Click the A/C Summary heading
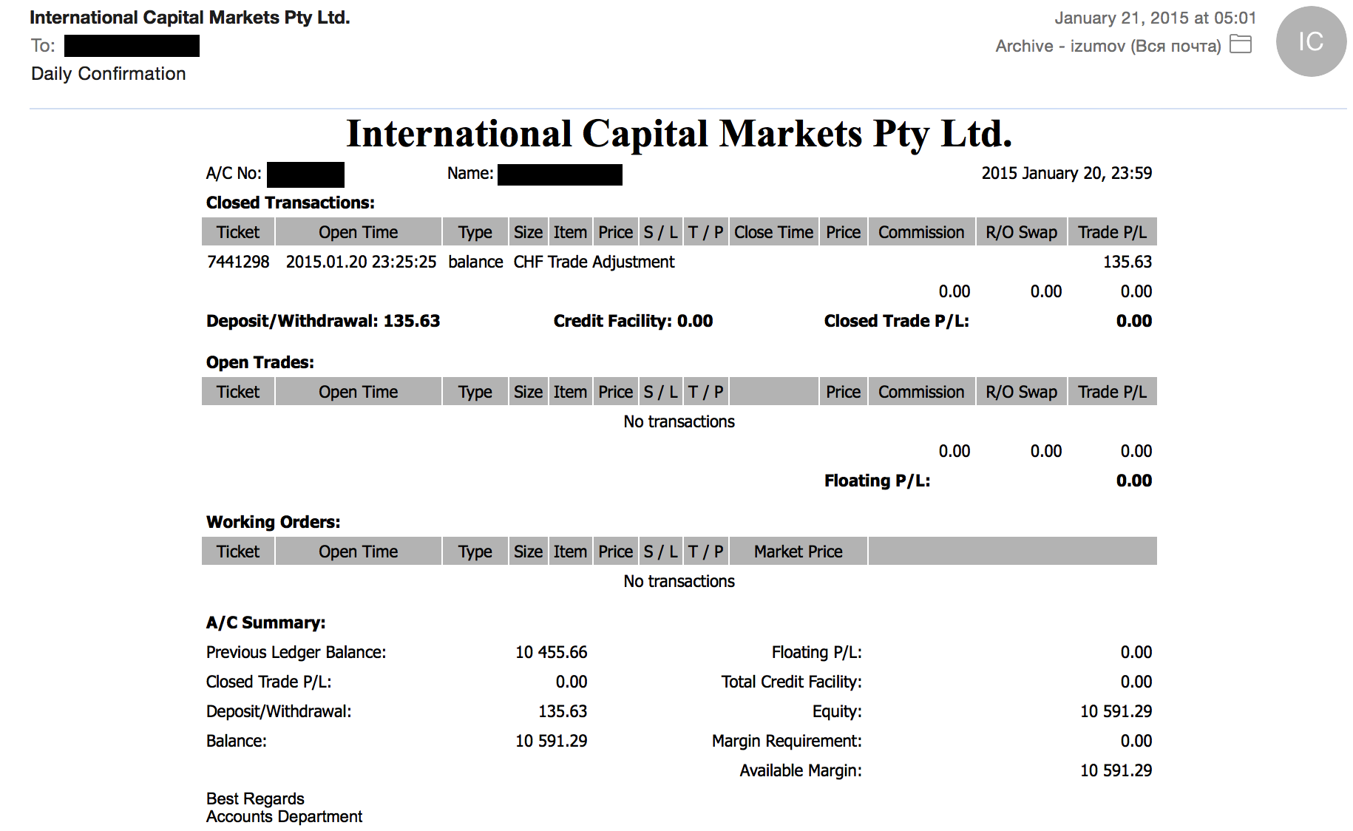Screen dimensions: 1353x831 [x=265, y=623]
